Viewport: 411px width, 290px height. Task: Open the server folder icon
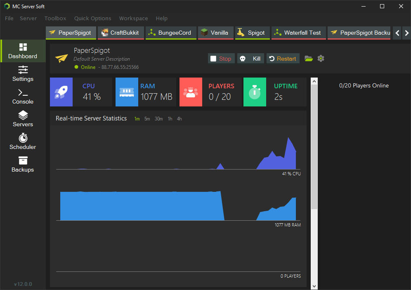tap(309, 59)
